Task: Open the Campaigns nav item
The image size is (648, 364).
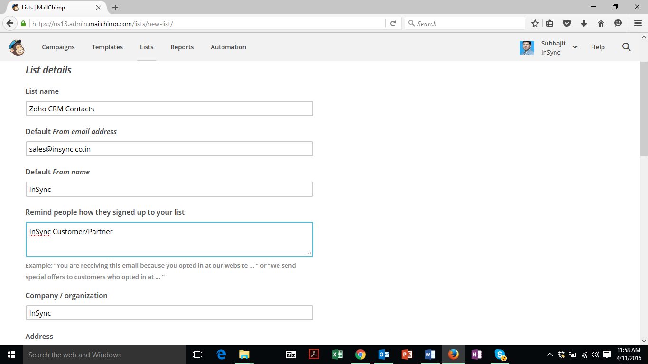Action: (x=58, y=47)
